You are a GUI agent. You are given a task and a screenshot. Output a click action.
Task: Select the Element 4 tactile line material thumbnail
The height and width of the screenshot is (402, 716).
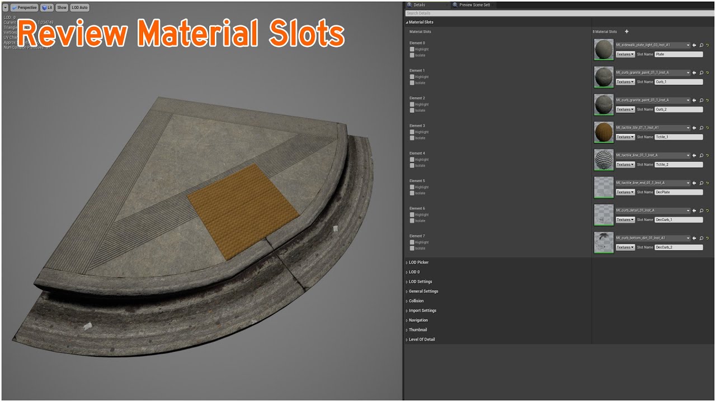604,160
